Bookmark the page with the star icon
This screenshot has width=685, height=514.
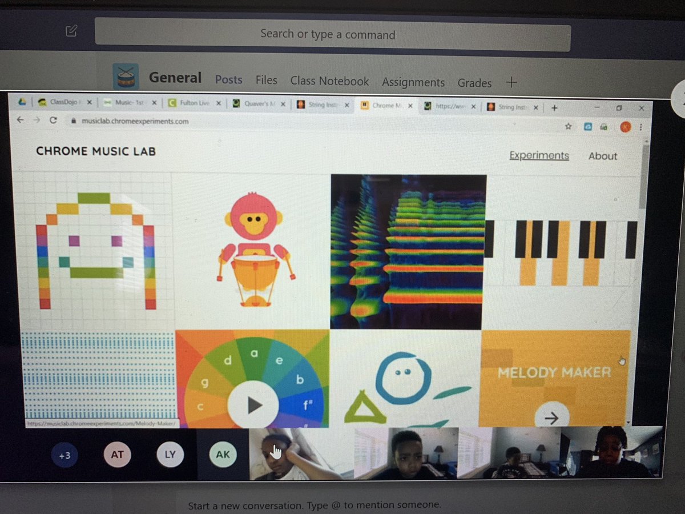[569, 127]
